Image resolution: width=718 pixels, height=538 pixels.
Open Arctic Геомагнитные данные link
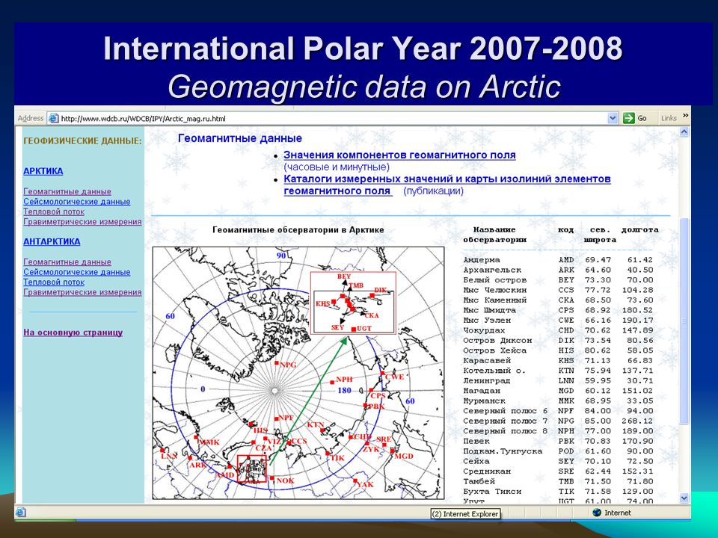coord(67,191)
